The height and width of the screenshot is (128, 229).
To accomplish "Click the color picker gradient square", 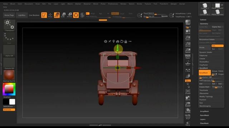I will click(9, 89).
